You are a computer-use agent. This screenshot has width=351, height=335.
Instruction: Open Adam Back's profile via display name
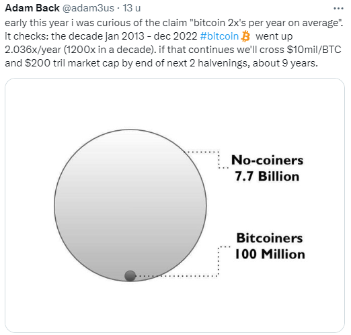32,8
